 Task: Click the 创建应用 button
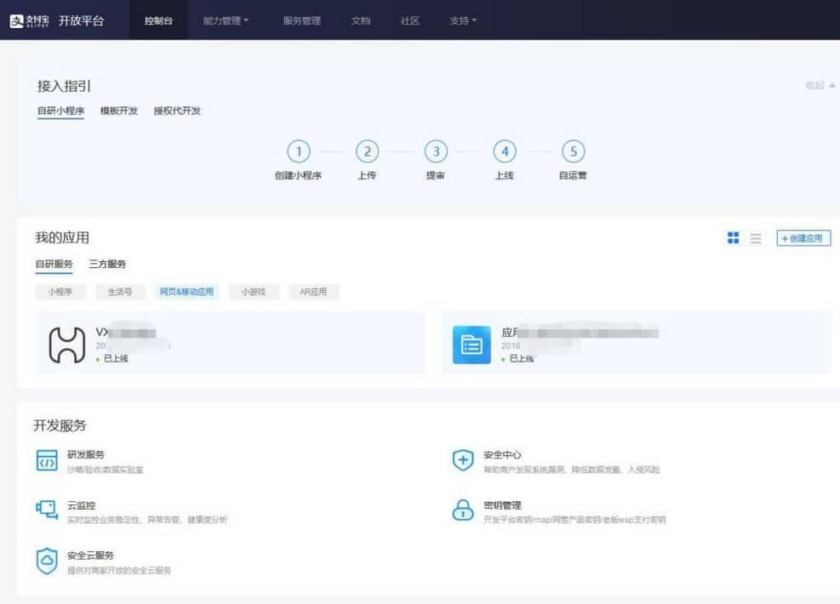pyautogui.click(x=803, y=238)
